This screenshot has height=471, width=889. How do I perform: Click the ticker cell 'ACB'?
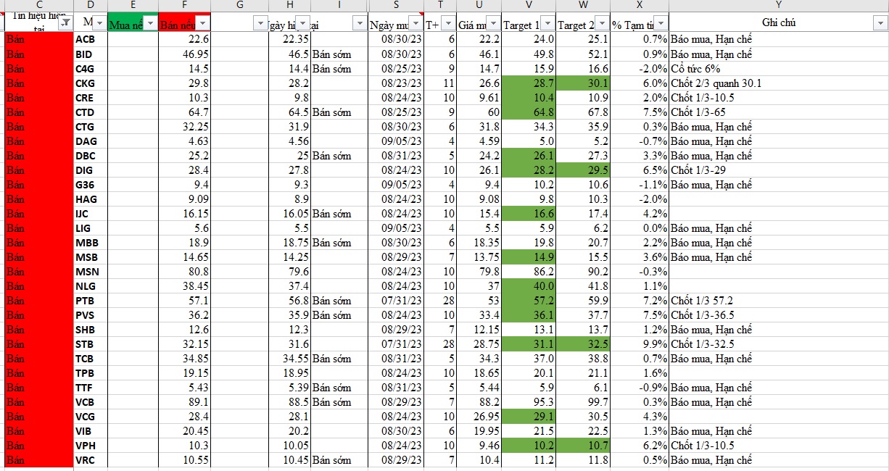tap(91, 40)
